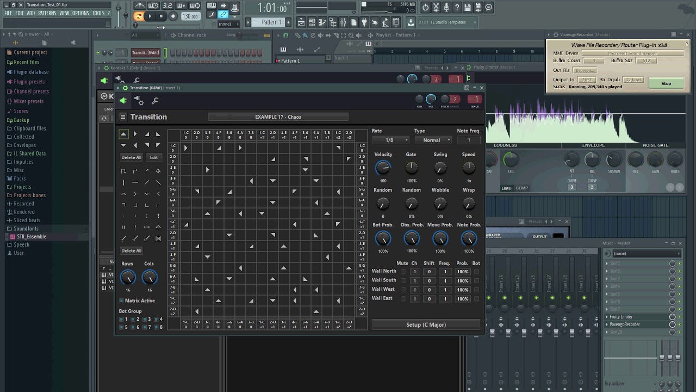Switch Fruity Limiter to the COMP tab
This screenshot has height=392, width=696.
(522, 188)
